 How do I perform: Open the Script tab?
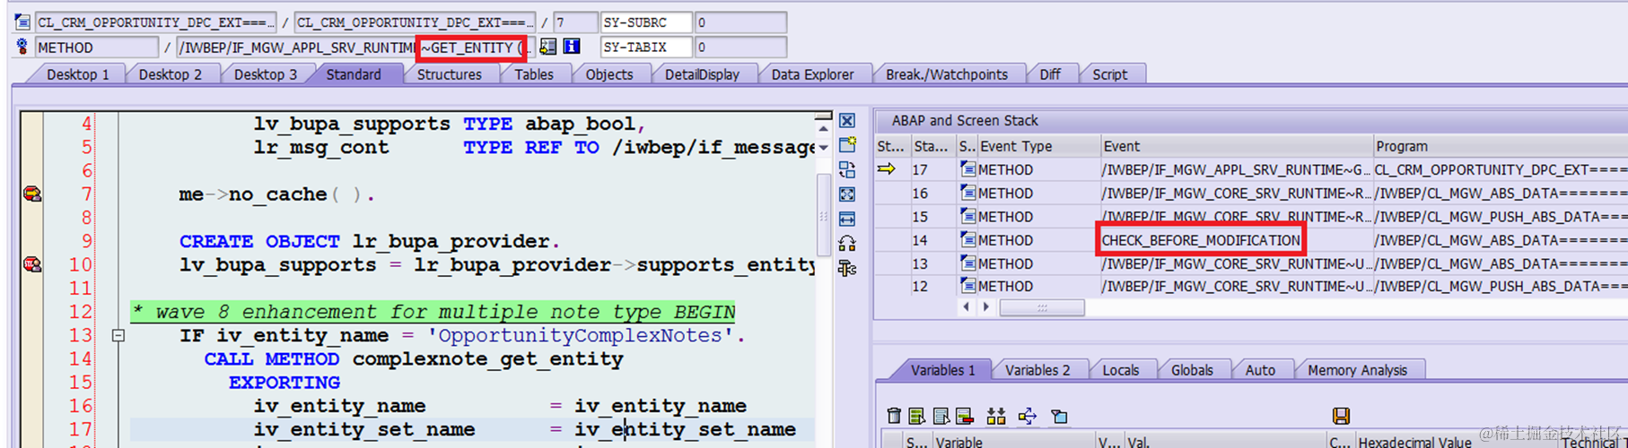1110,74
